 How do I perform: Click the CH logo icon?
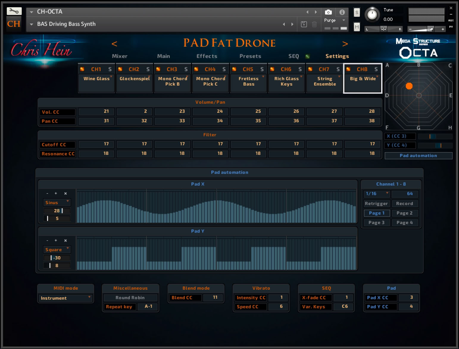pyautogui.click(x=14, y=24)
